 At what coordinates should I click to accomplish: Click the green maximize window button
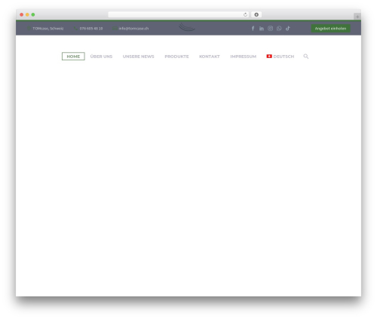tap(33, 15)
